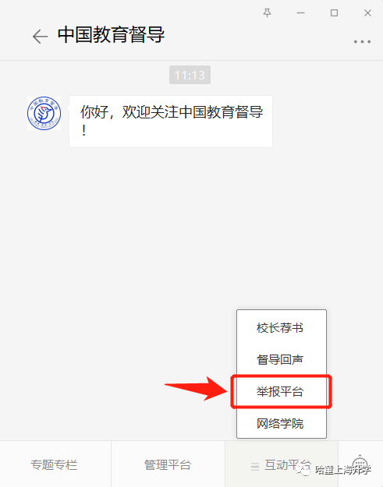The image size is (383, 487).
Task: Collapse the 互动平台 bottom menu
Action: pos(282,464)
